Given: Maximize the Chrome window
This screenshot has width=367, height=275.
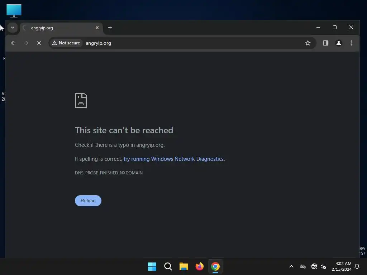Looking at the screenshot, I should coord(335,27).
